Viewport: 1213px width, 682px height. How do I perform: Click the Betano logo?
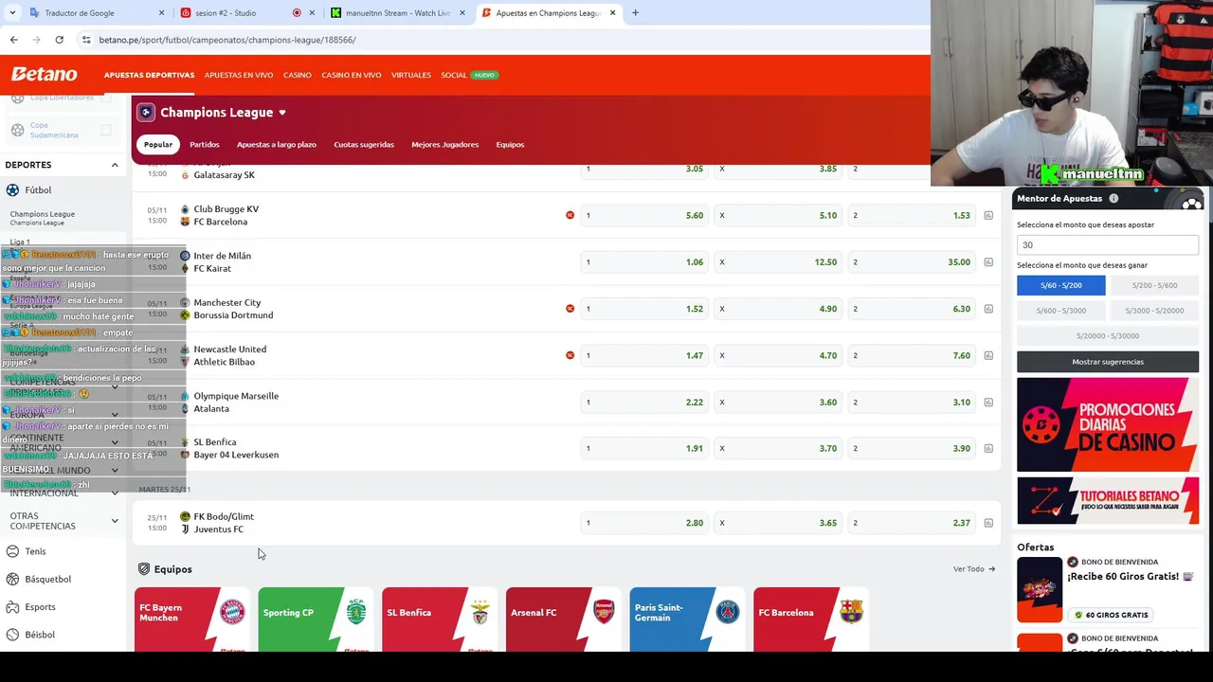point(44,75)
